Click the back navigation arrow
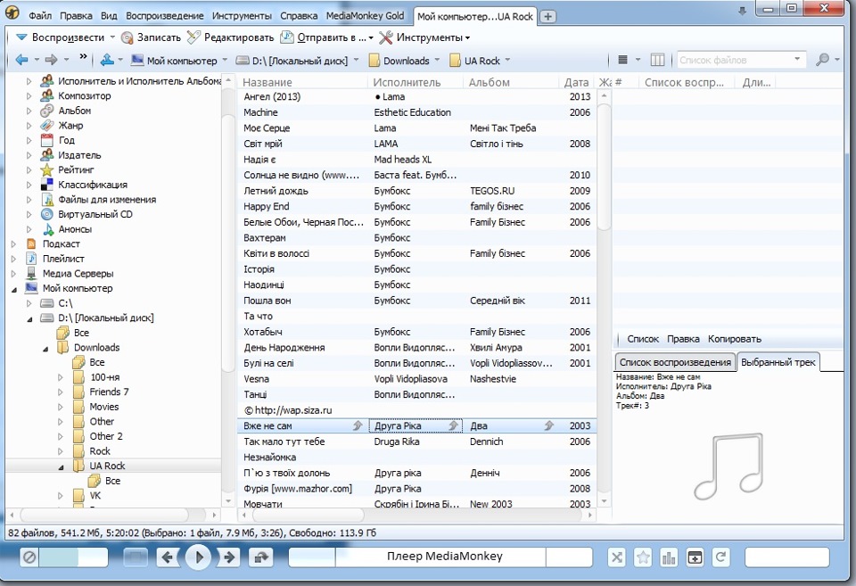 tap(21, 60)
